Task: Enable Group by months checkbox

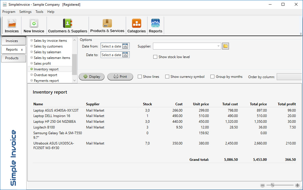Action: coord(212,77)
